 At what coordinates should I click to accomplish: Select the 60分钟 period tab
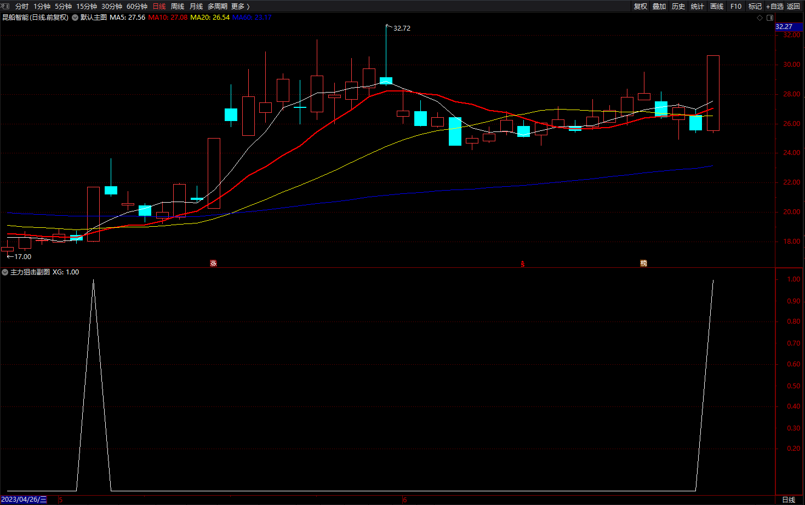(137, 7)
